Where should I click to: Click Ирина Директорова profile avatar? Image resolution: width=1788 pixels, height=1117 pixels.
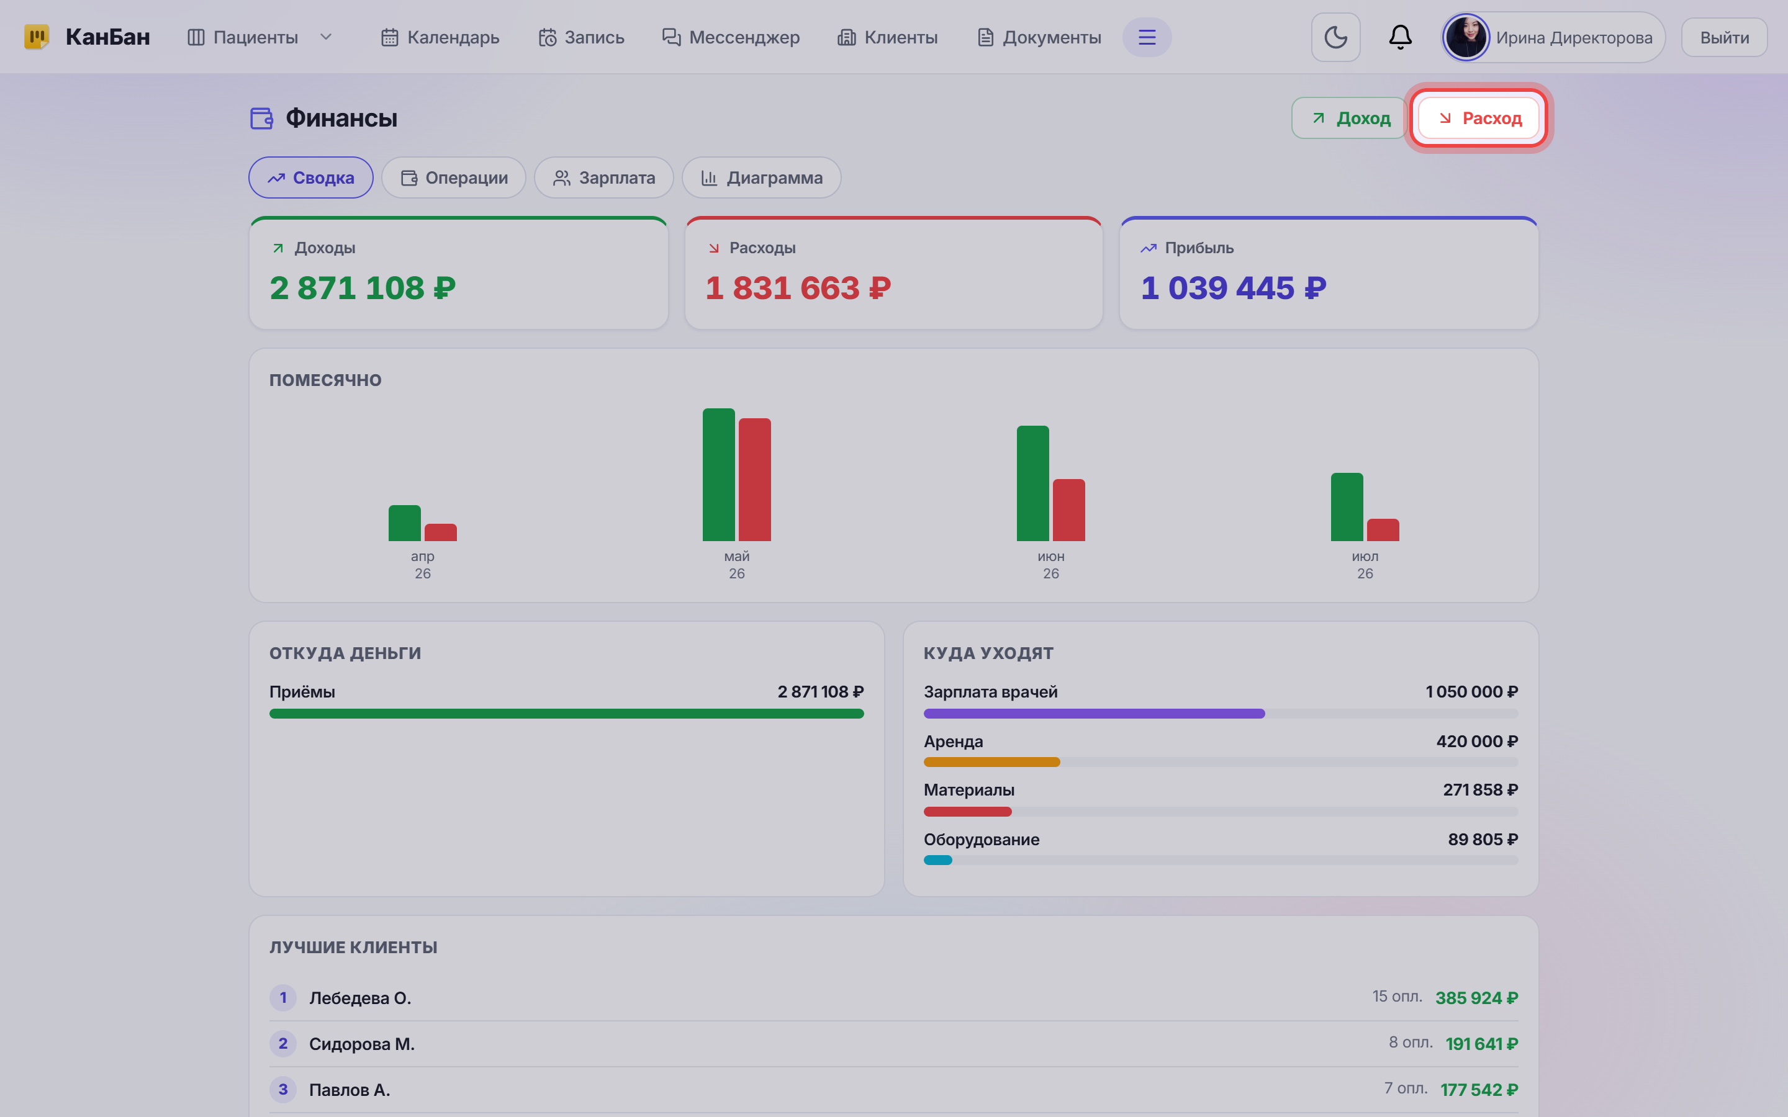(x=1466, y=37)
